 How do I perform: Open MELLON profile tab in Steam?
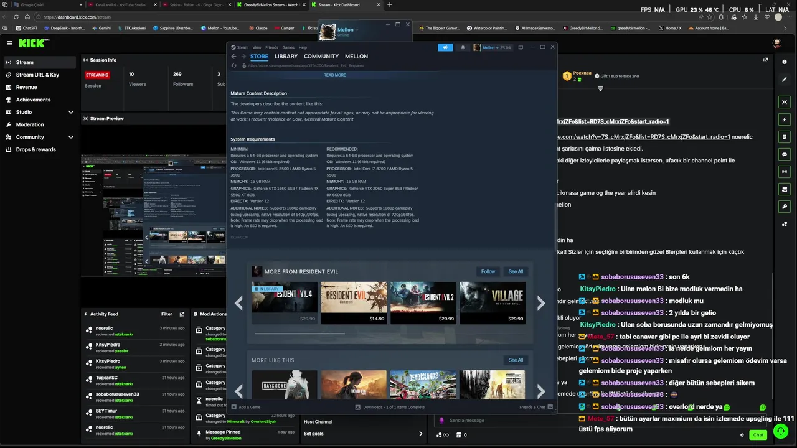pos(356,57)
